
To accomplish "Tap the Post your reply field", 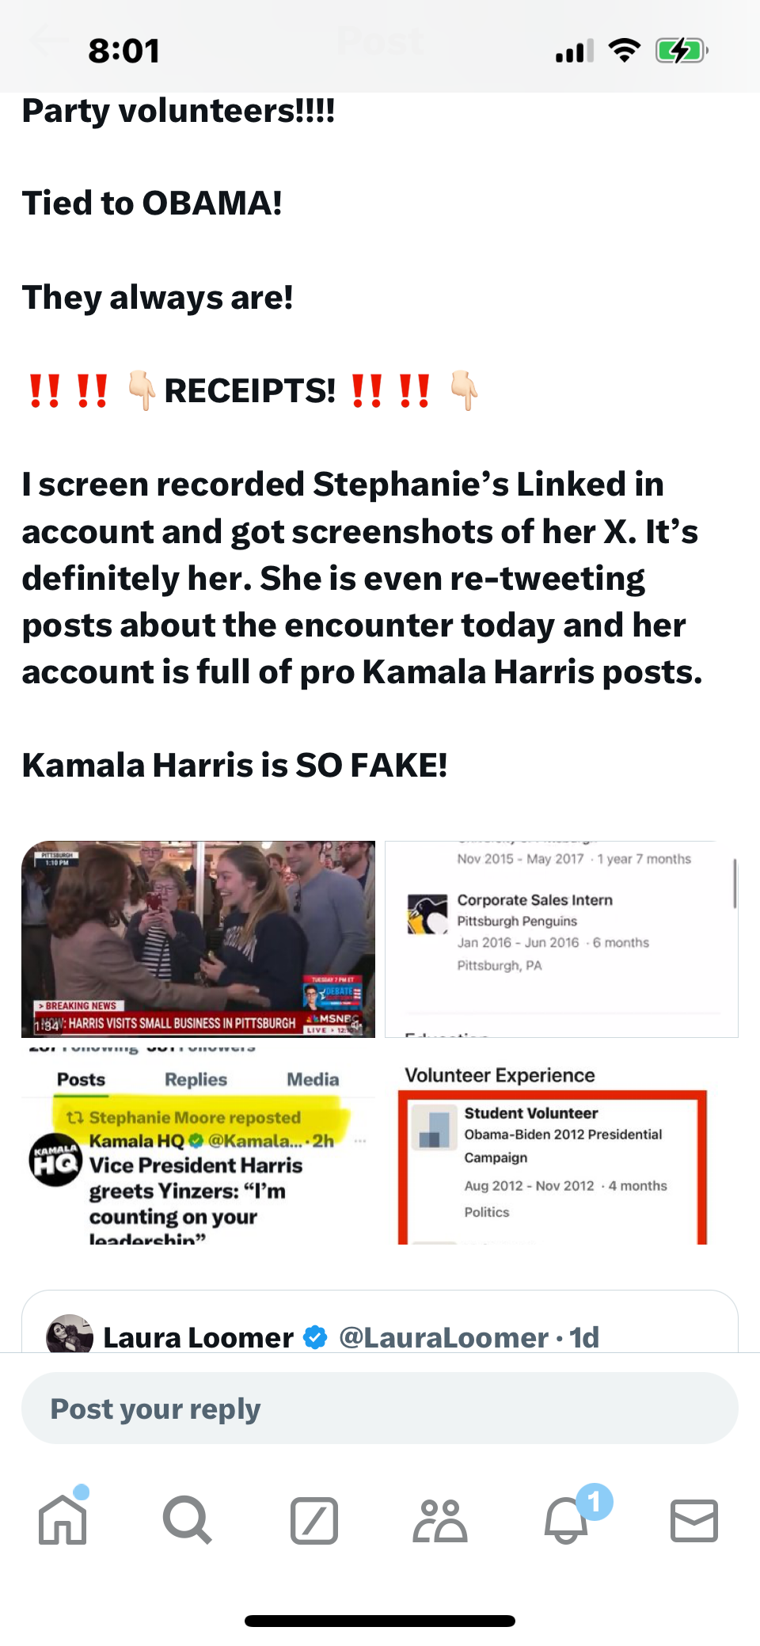I will coord(380,1408).
